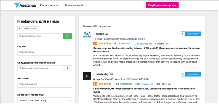Click xyzseo offline status dot
This screenshot has height=104, width=219.
tap(94, 34)
